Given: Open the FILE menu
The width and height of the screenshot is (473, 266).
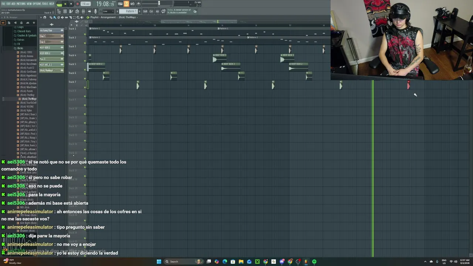Looking at the screenshot, I should 3,4.
